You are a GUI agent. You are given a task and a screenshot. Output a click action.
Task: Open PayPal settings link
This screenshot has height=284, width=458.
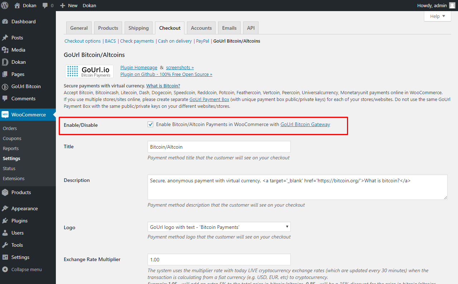coord(202,41)
